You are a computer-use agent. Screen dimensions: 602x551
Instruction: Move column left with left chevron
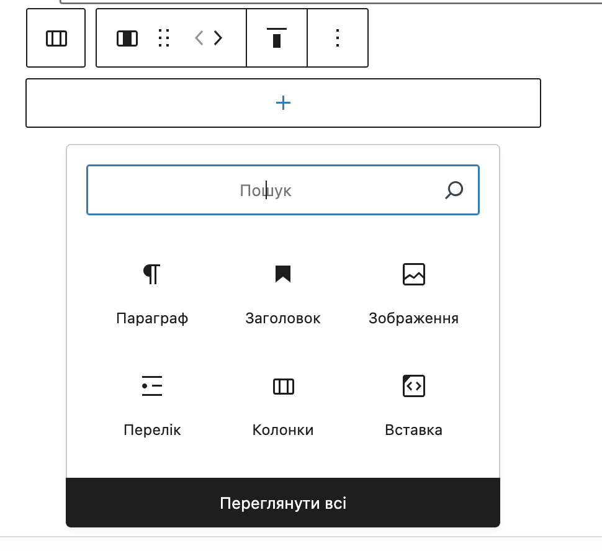click(199, 38)
